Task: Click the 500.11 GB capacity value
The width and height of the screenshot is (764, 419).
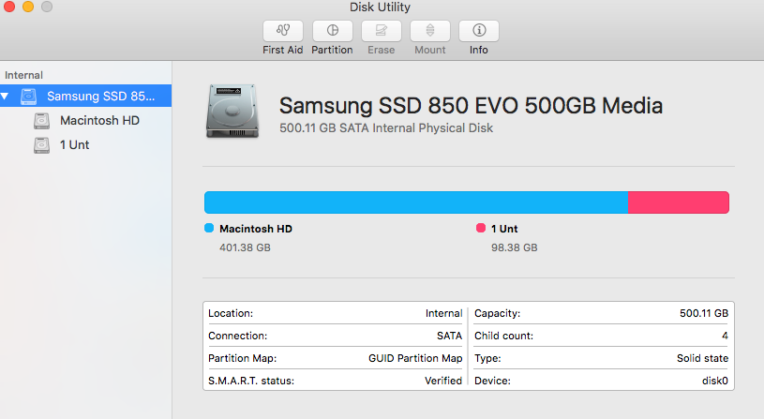Action: click(x=704, y=313)
